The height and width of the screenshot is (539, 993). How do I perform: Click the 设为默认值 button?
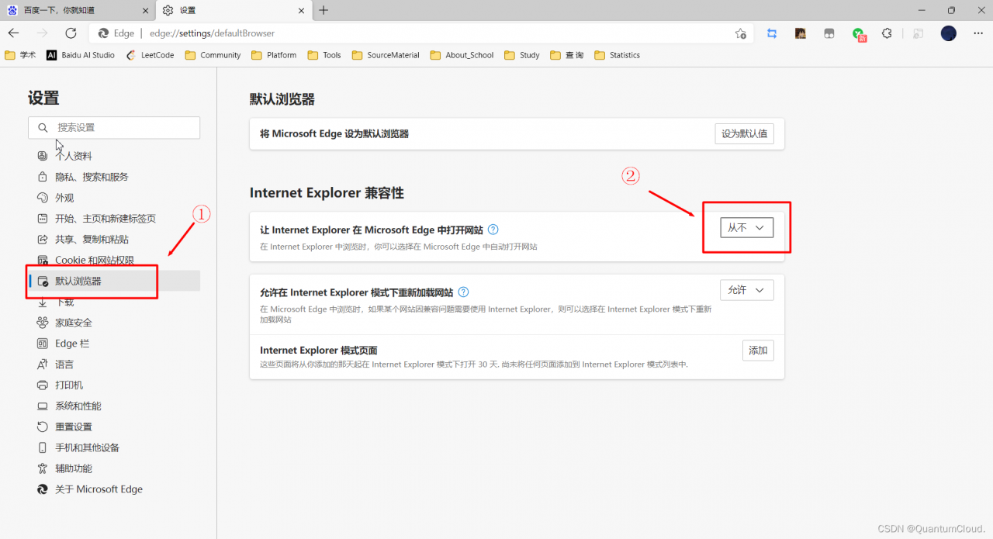click(744, 134)
